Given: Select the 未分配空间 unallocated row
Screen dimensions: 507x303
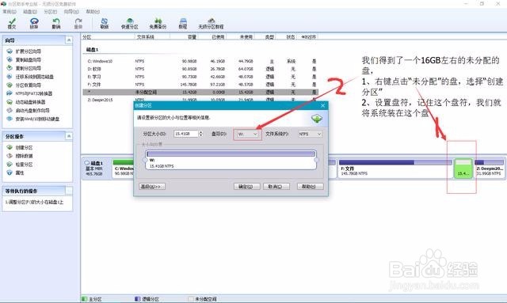Looking at the screenshot, I should [200, 92].
